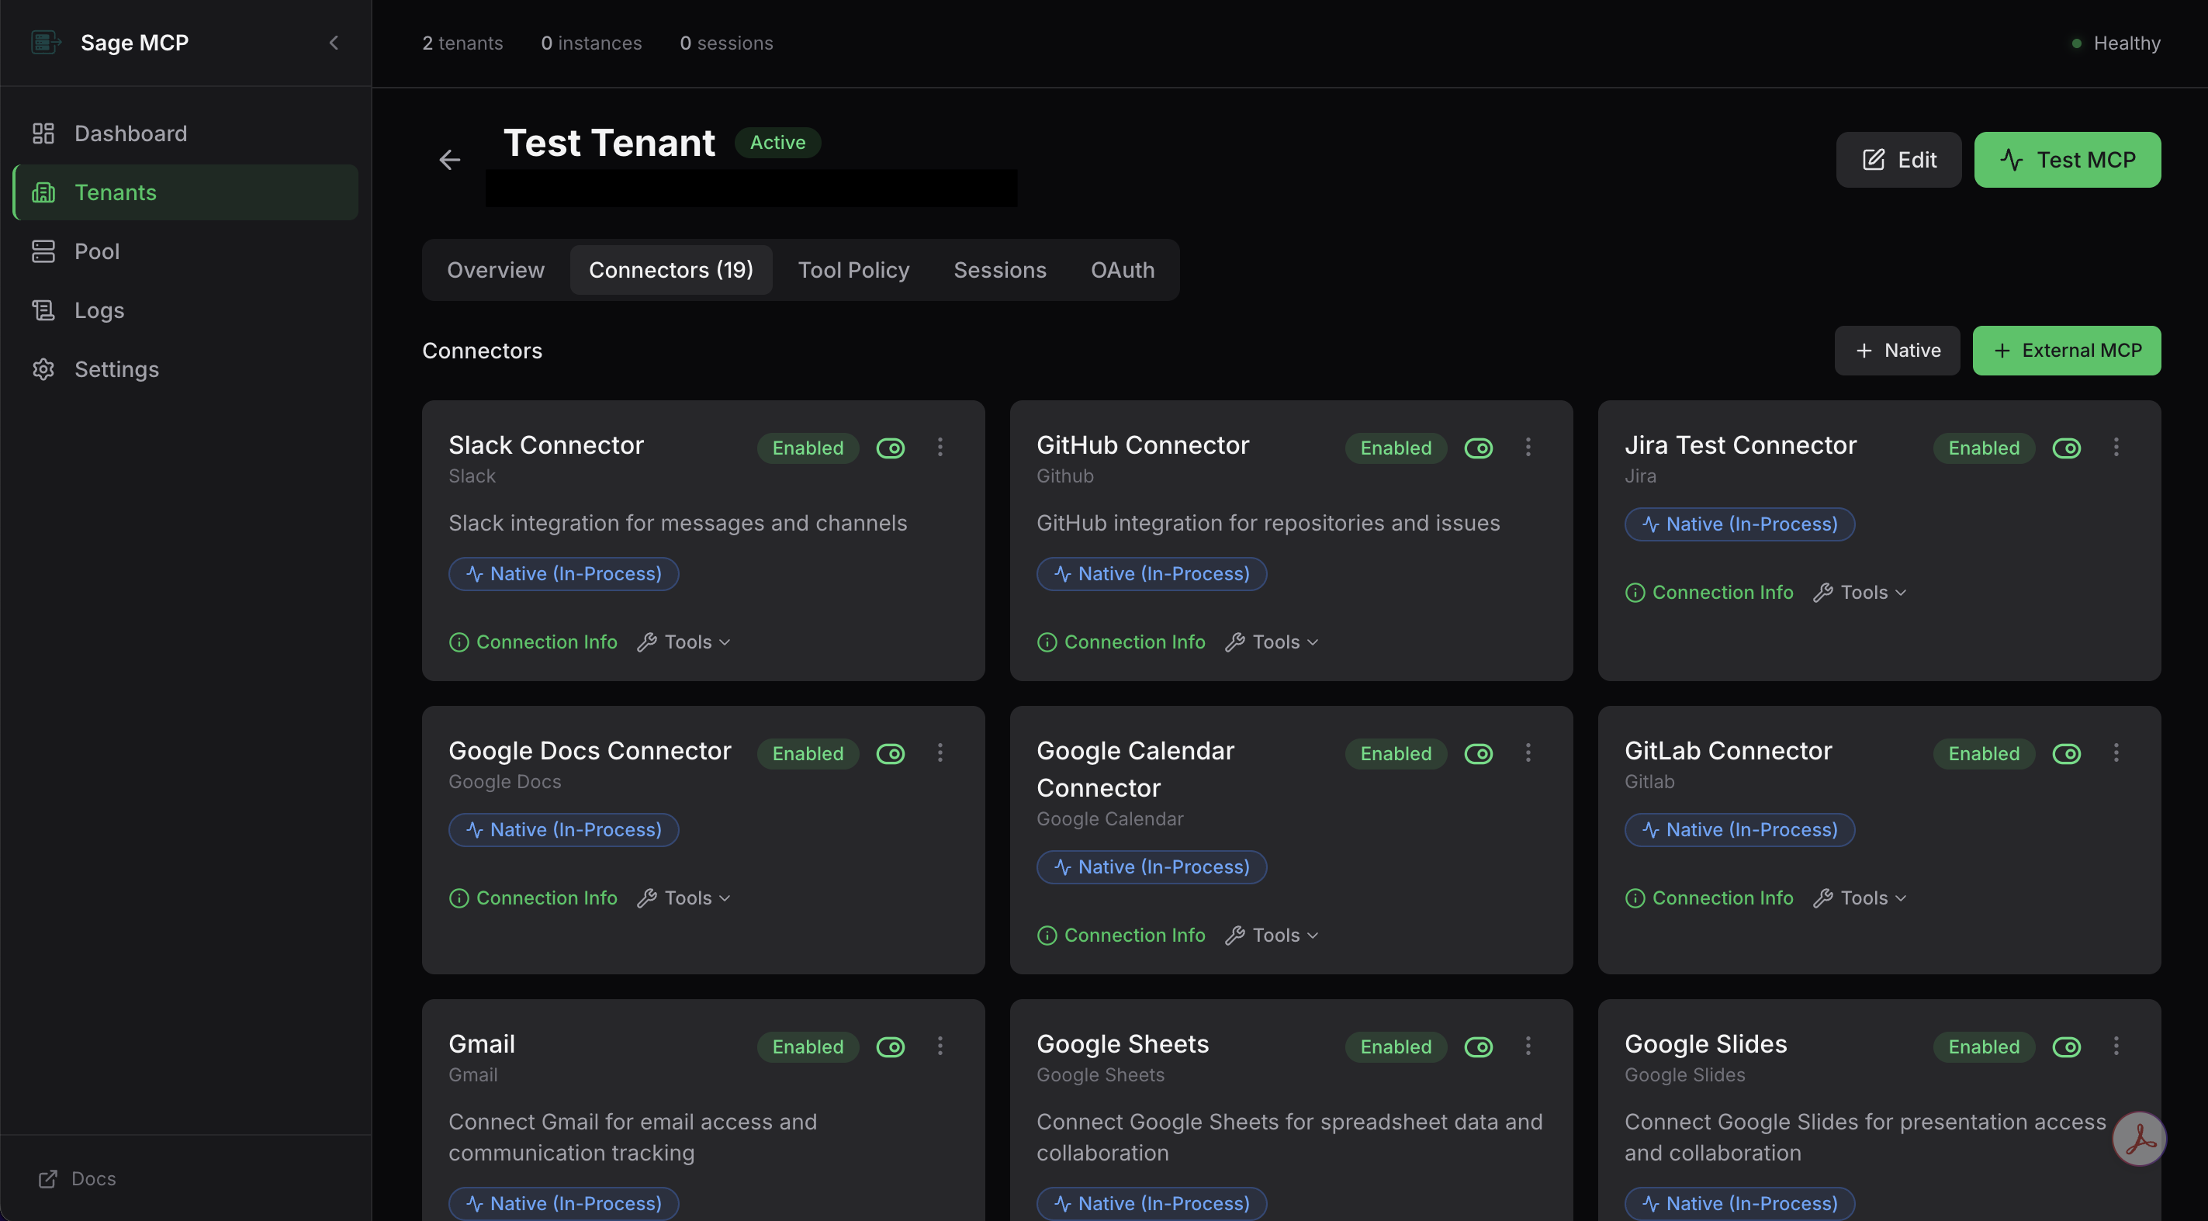
Task: Select Tenants in the sidebar
Action: 186,193
